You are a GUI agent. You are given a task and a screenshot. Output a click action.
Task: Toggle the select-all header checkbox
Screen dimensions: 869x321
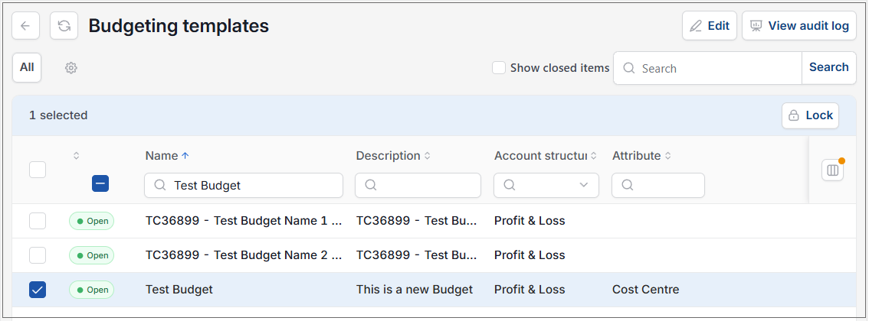coord(38,170)
